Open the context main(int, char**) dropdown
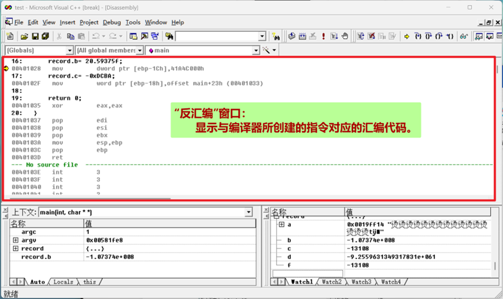This screenshot has height=299, width=503. [248, 212]
